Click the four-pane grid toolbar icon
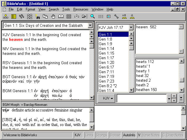This screenshot has height=140, width=187. [69, 16]
